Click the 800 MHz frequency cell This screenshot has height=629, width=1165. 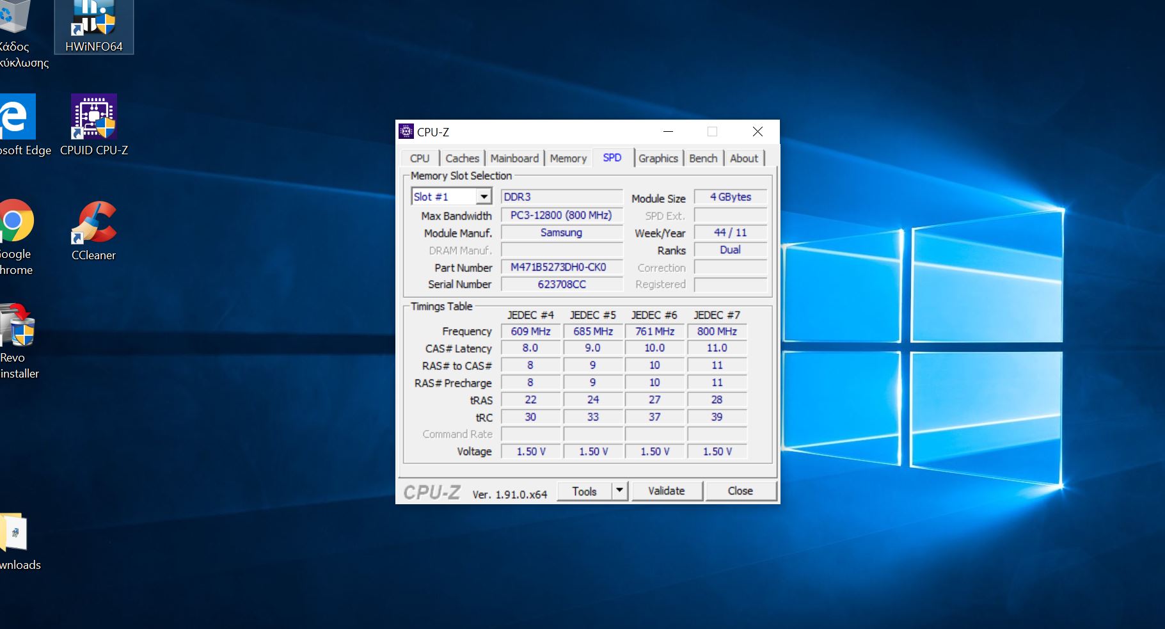(717, 331)
